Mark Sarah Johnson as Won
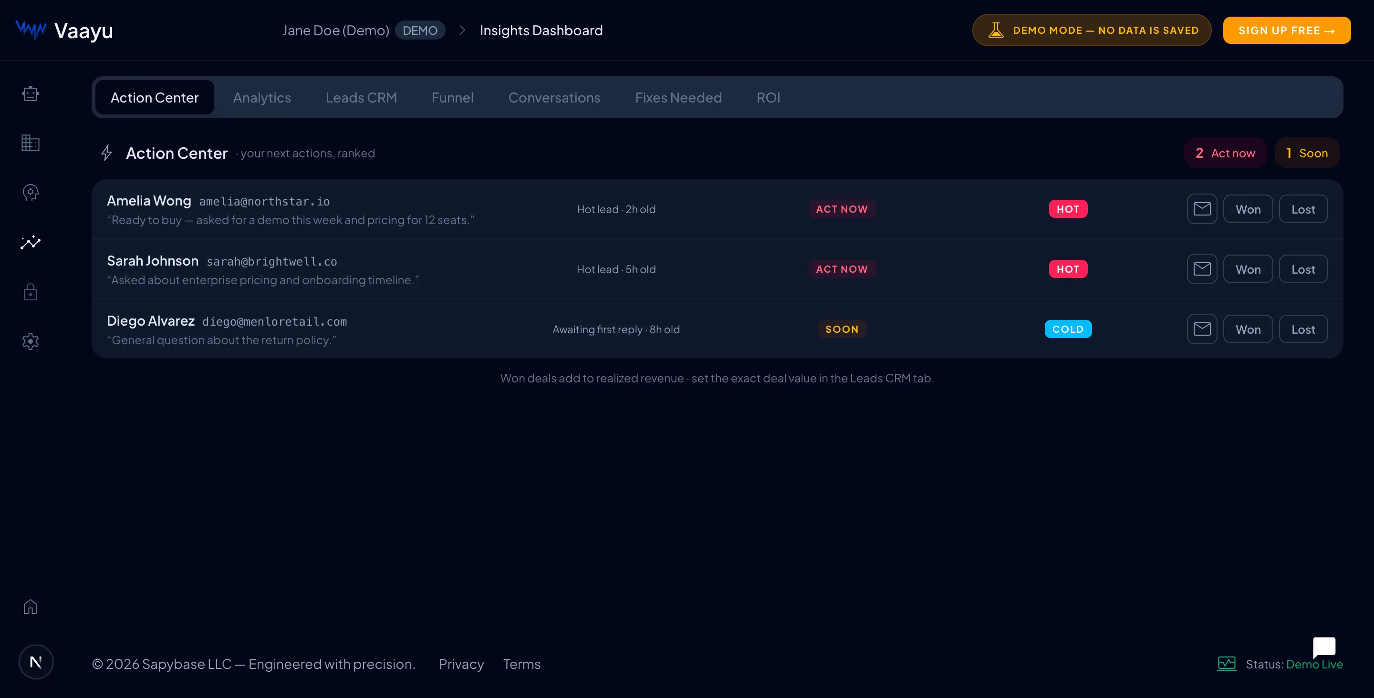The image size is (1374, 698). [x=1248, y=269]
